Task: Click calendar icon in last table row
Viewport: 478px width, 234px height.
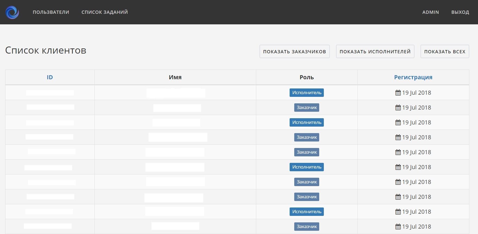Action: pyautogui.click(x=398, y=227)
